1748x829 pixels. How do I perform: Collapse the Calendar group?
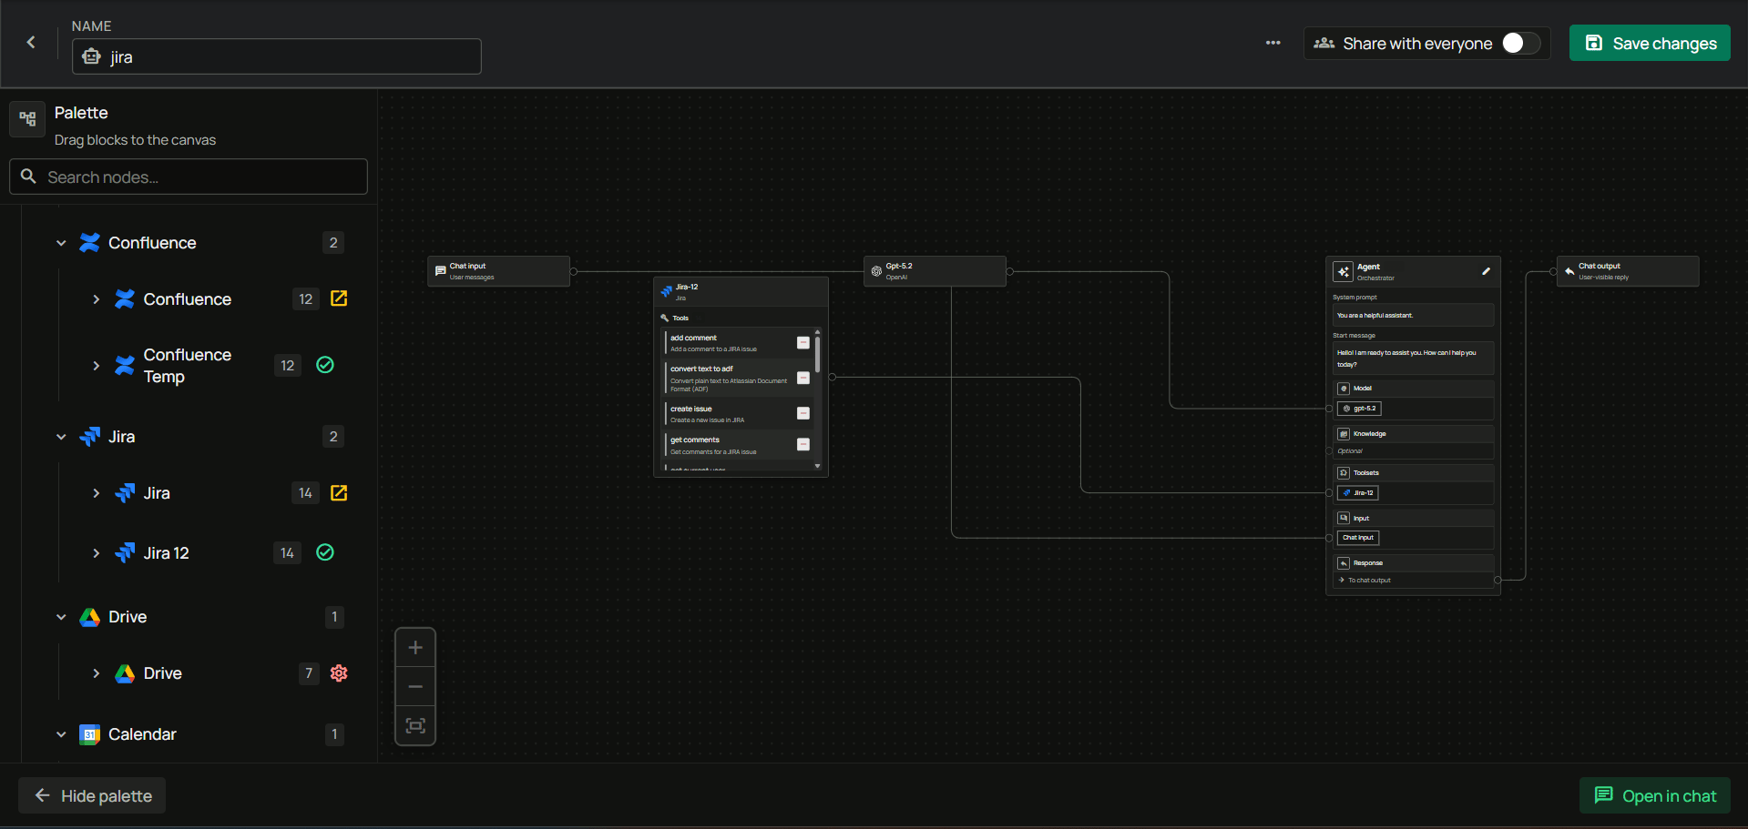point(61,734)
